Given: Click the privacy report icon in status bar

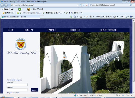Looking at the screenshot, I should pyautogui.click(x=117, y=95).
